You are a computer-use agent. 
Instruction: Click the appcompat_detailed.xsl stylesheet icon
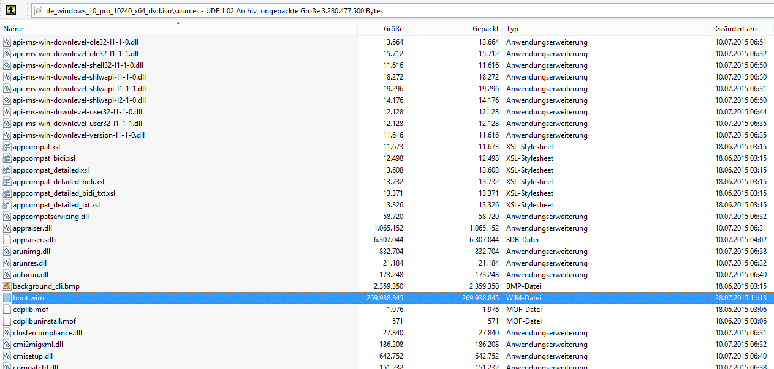[x=7, y=170]
